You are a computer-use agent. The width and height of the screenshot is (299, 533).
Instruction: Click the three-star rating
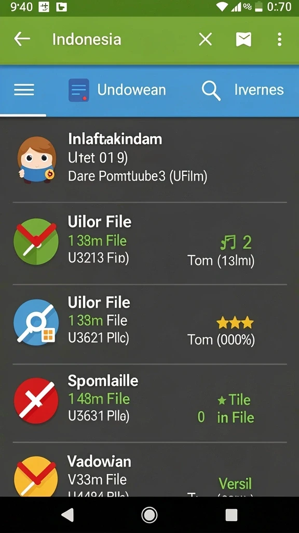tap(235, 322)
